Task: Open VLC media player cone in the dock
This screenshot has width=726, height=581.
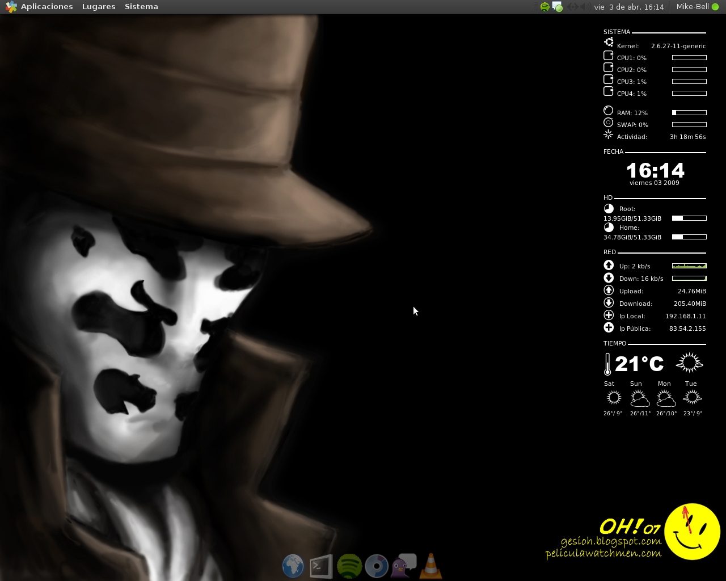Action: (431, 566)
